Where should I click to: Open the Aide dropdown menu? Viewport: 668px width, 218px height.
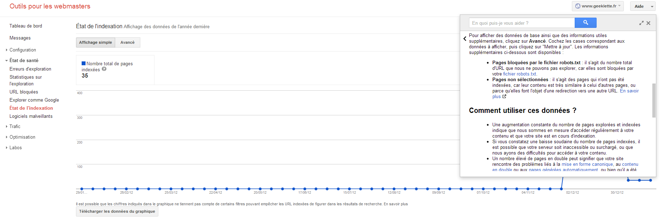pos(642,6)
